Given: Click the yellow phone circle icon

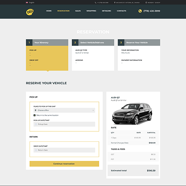Looking at the screenshot, I should tap(140, 11).
